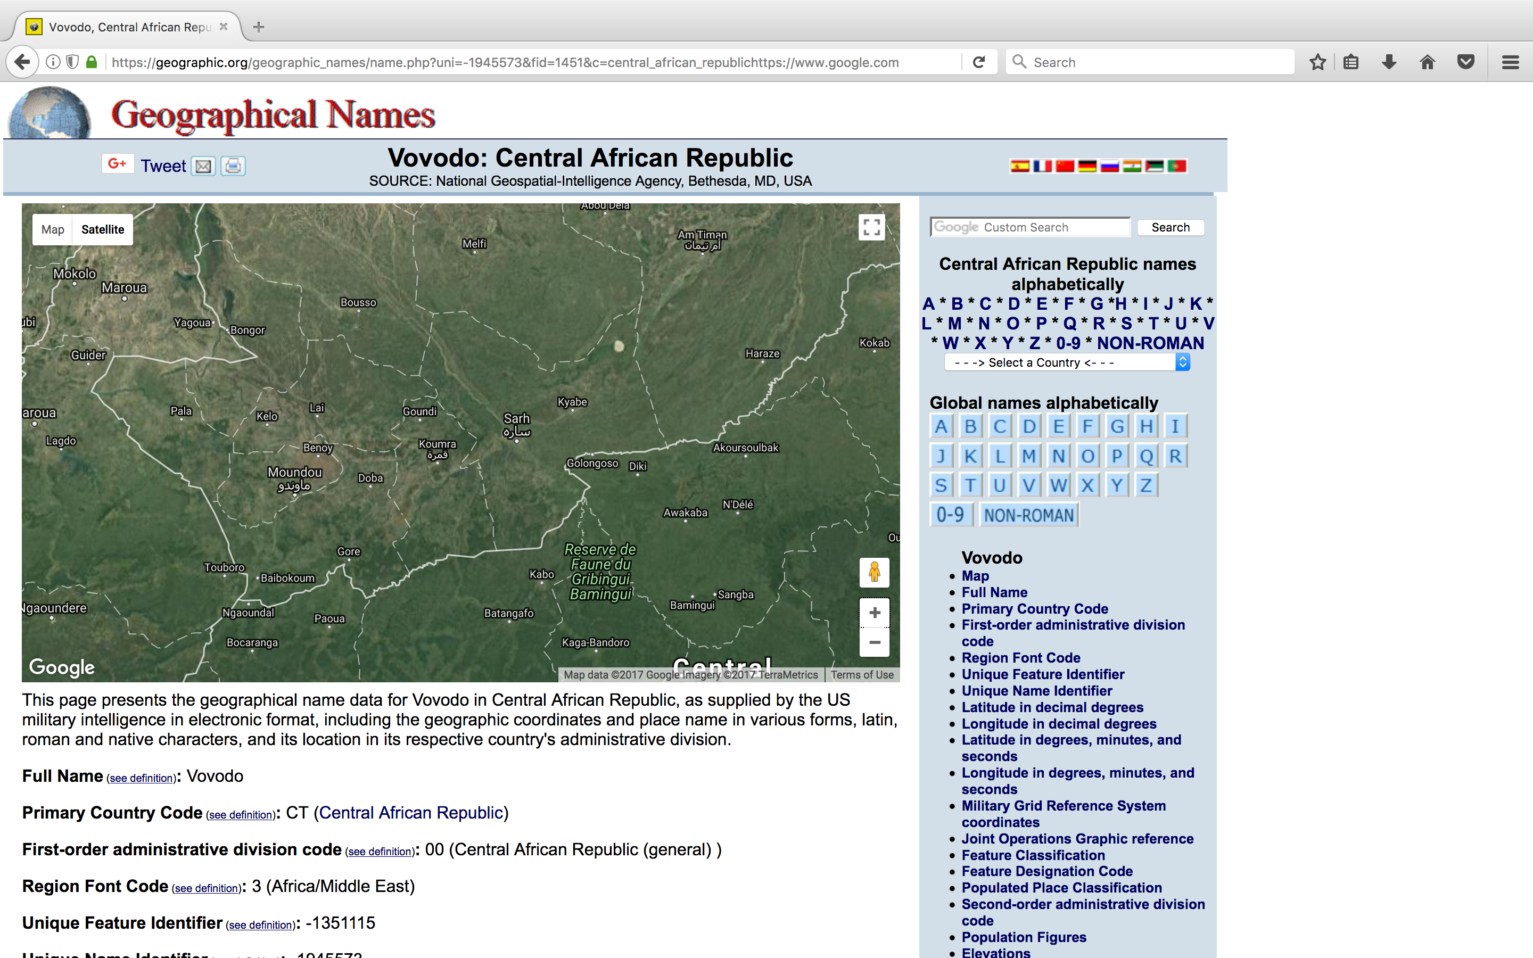Click the printer icon
The height and width of the screenshot is (958, 1533).
233,166
